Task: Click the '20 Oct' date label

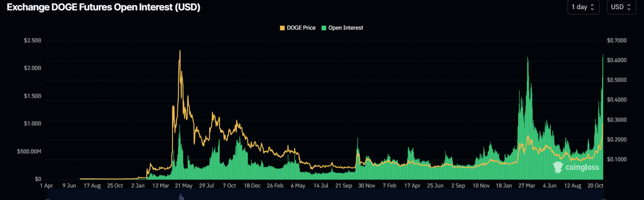Action: pyautogui.click(x=595, y=185)
